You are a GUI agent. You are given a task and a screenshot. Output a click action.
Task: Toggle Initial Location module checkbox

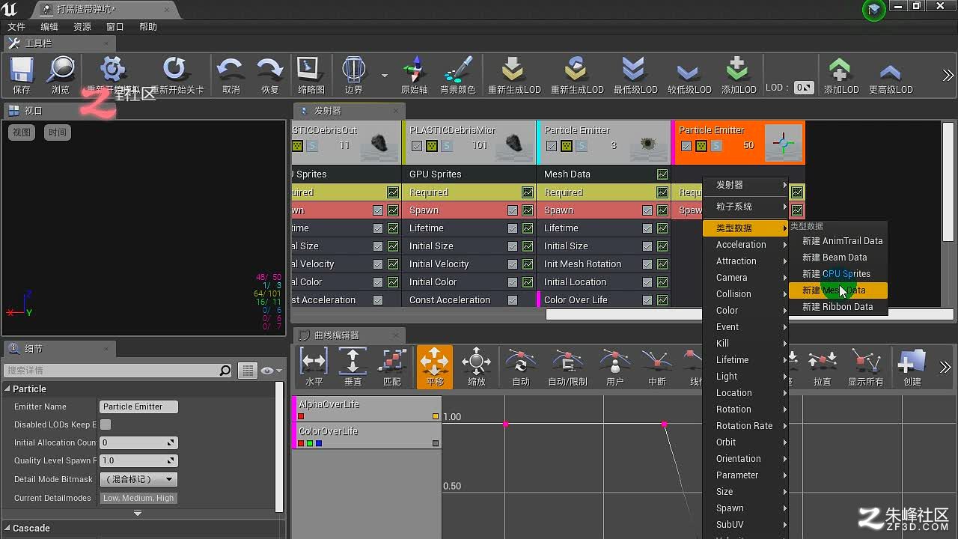[x=647, y=282]
